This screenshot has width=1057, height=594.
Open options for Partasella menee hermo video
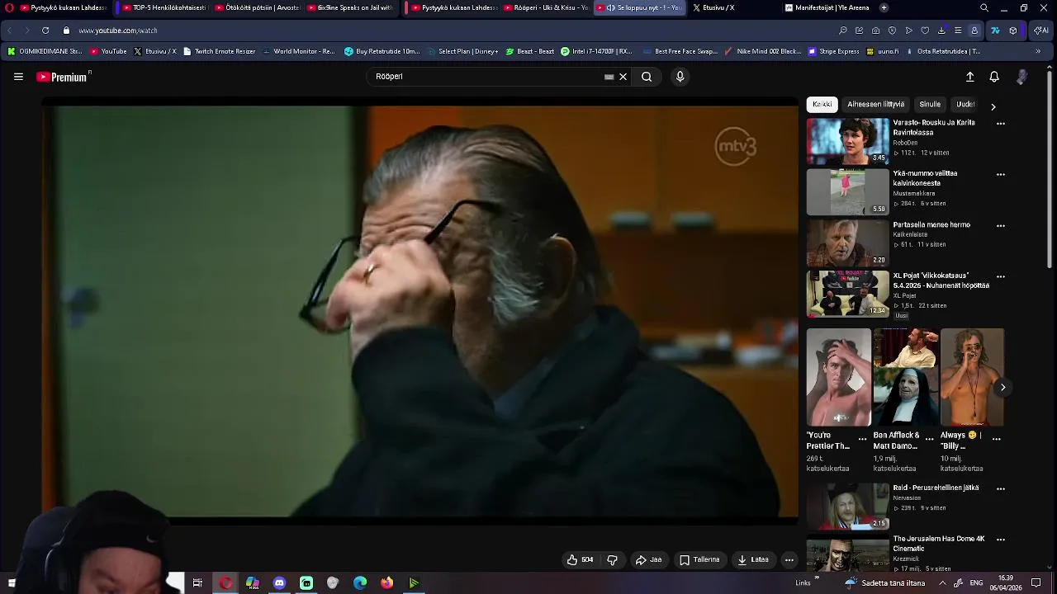pyautogui.click(x=1001, y=226)
